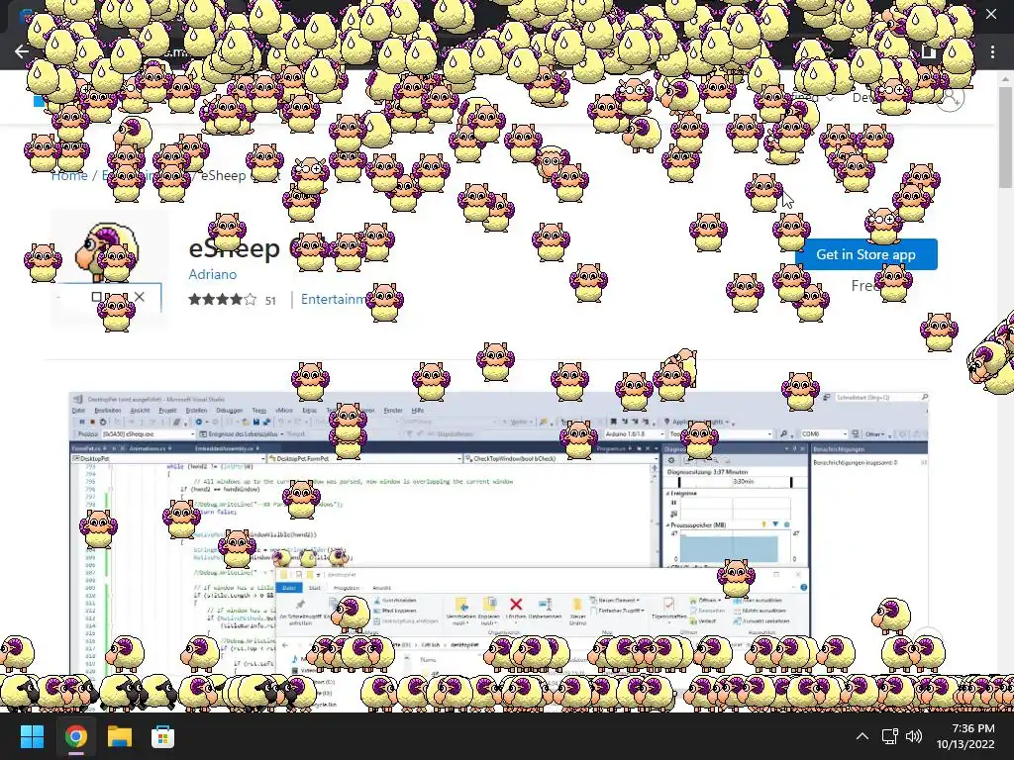Click the page scrollbar up arrow
The height and width of the screenshot is (760, 1014).
(1006, 78)
